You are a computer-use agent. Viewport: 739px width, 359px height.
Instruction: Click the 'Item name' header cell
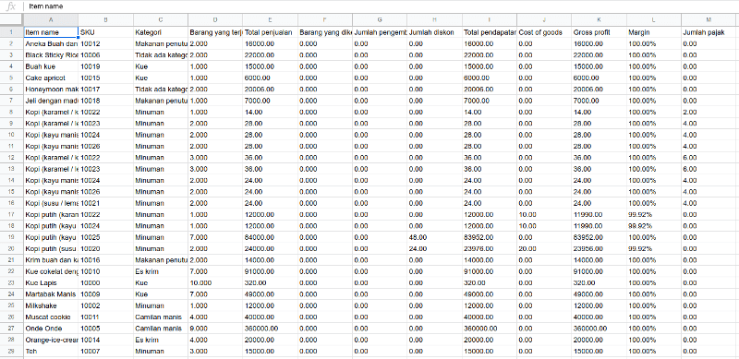(51, 32)
